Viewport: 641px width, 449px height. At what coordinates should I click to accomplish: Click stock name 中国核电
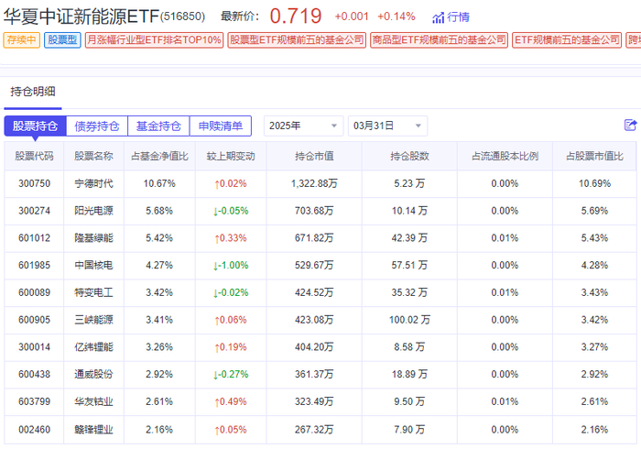click(93, 266)
